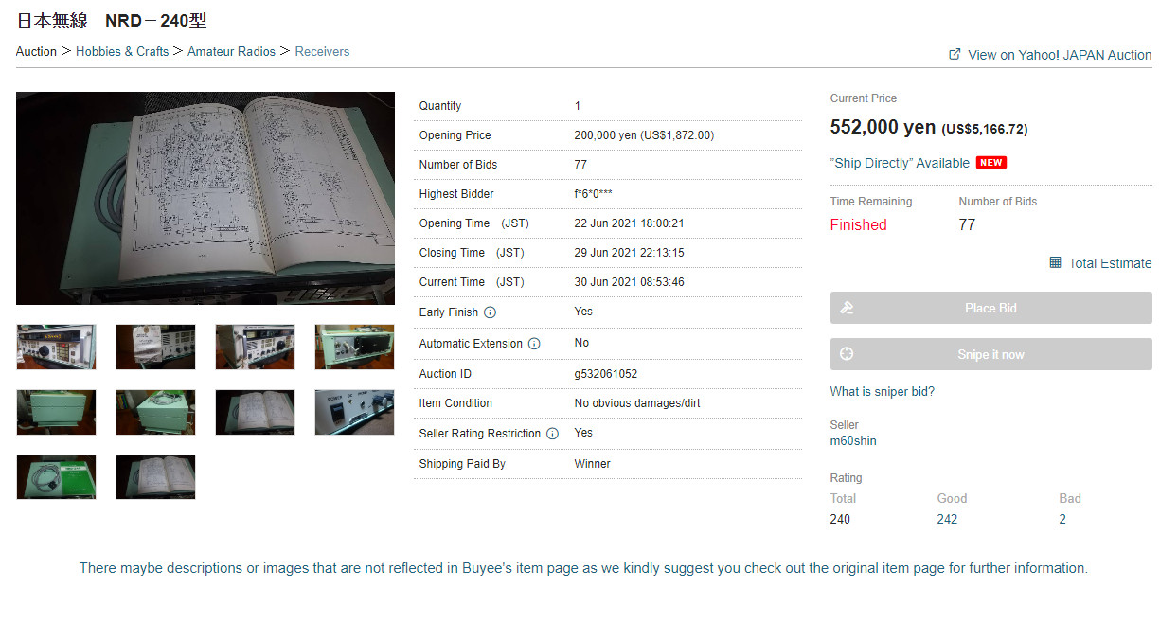The width and height of the screenshot is (1160, 624).
Task: Select thumbnail of green cabinet with cable on top
Action: pos(155,412)
